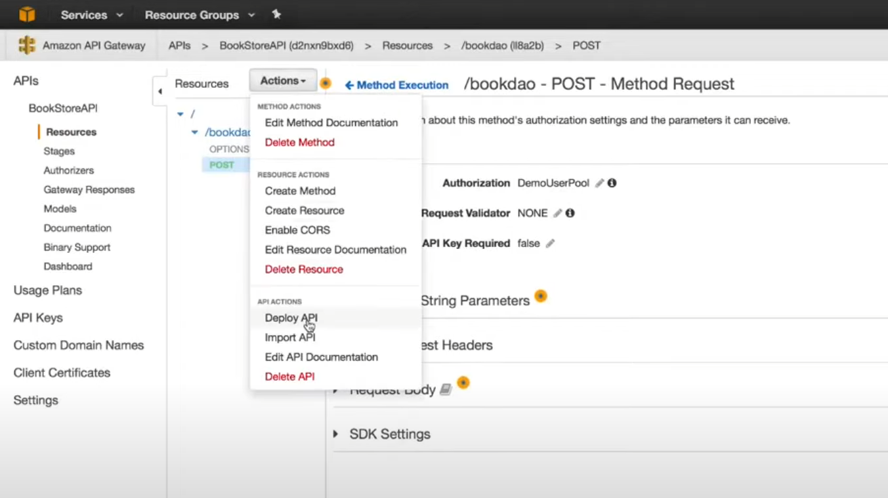Choose Import API
The width and height of the screenshot is (888, 498).
pyautogui.click(x=290, y=337)
